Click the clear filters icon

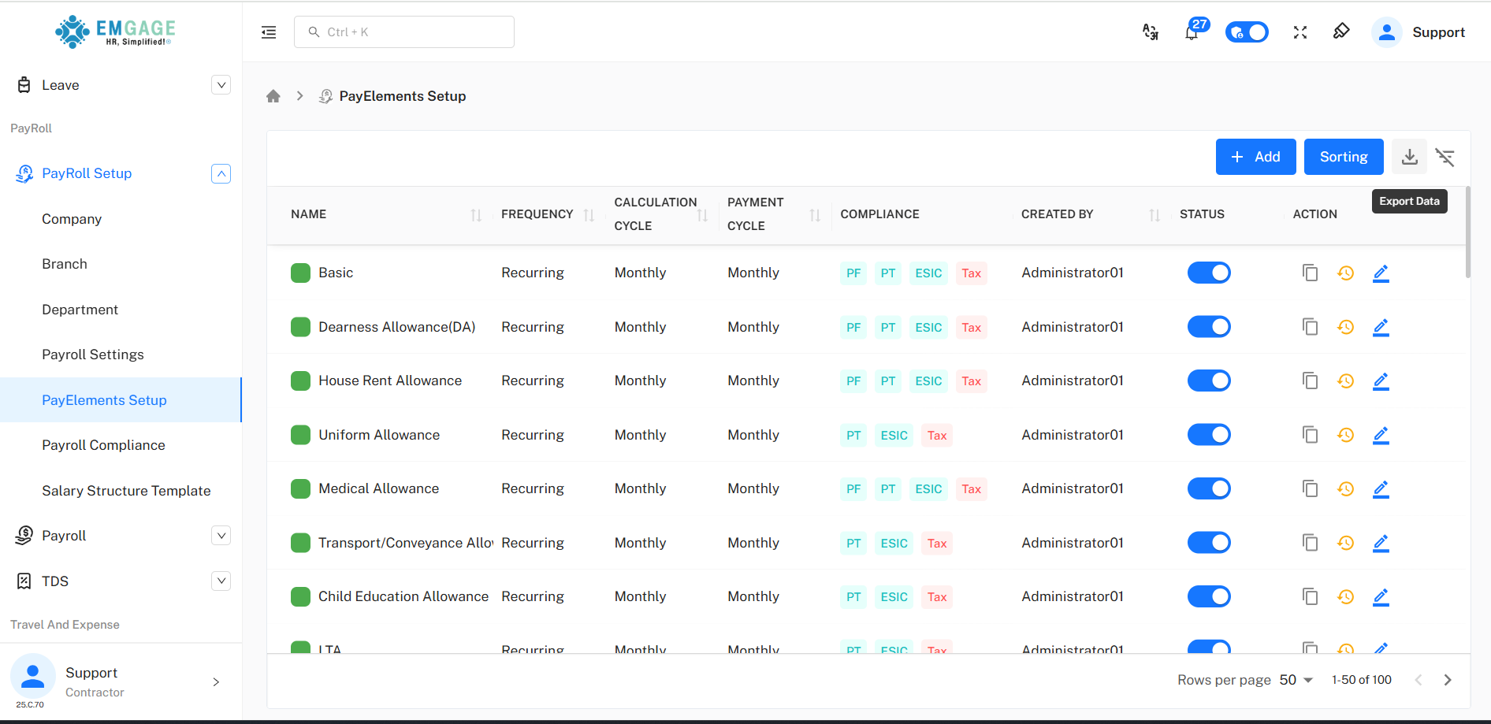point(1445,157)
